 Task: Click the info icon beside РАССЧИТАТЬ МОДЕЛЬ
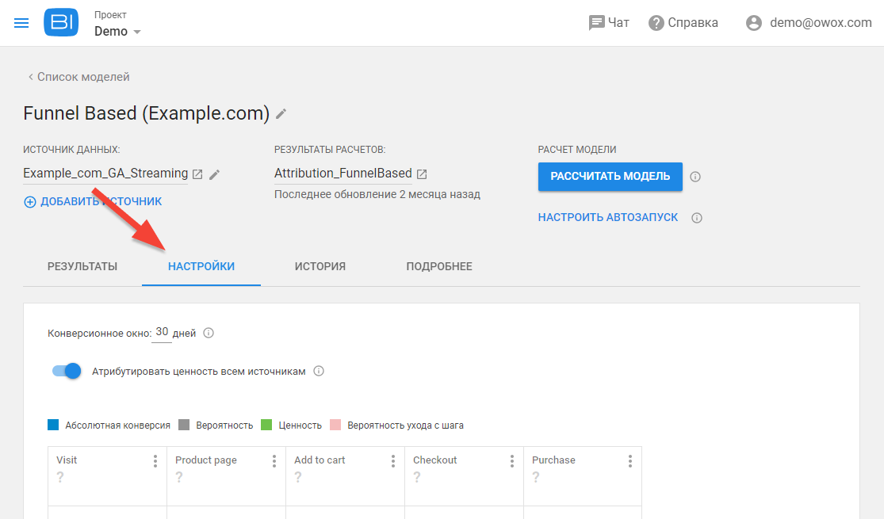point(695,177)
